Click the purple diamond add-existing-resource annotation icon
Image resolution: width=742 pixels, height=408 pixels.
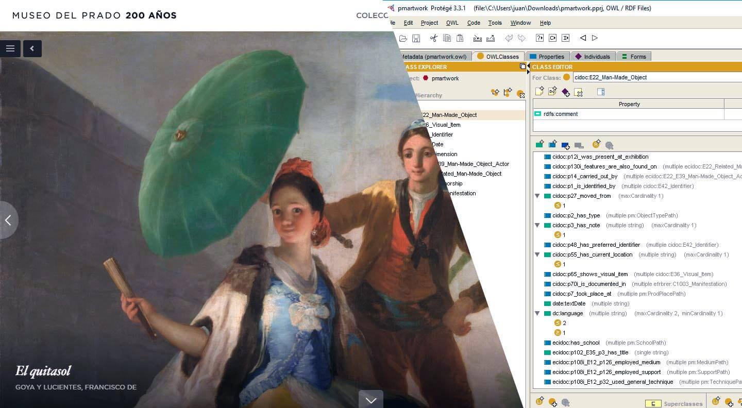[565, 92]
